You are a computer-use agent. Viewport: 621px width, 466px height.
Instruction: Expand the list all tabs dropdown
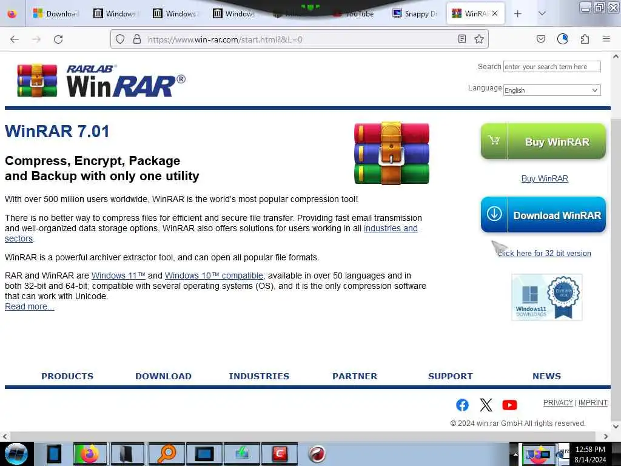click(x=542, y=14)
